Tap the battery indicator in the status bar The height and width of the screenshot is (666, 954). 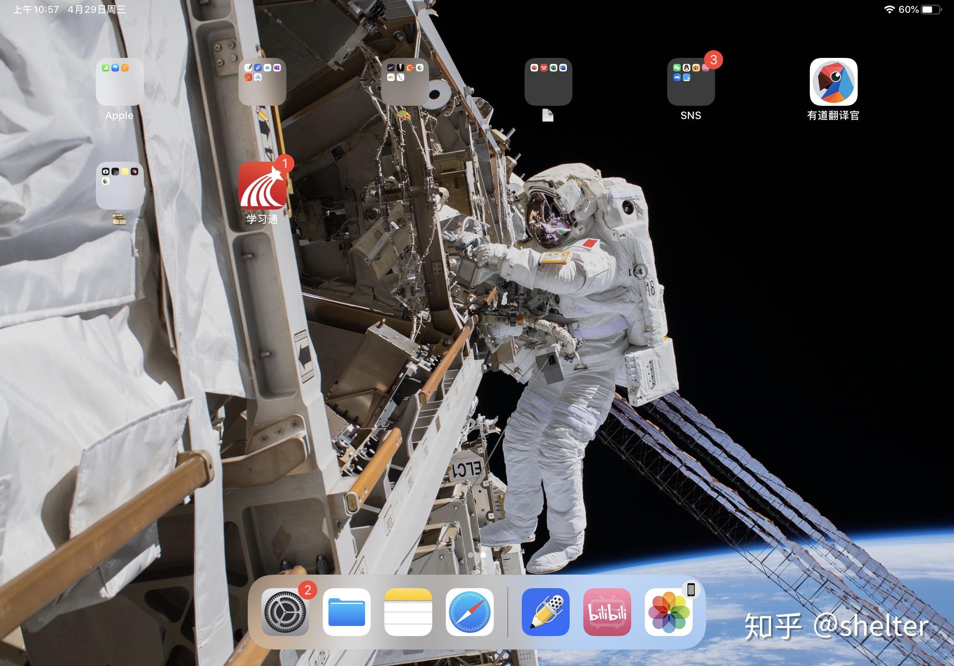tap(931, 10)
